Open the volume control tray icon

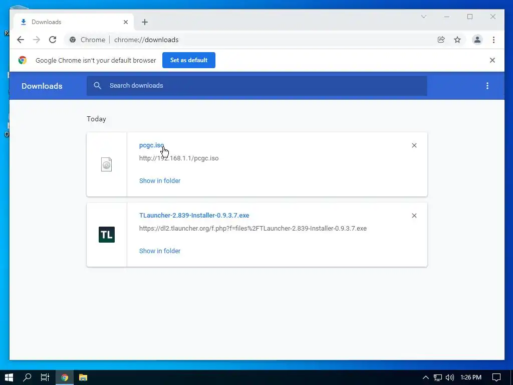point(450,377)
